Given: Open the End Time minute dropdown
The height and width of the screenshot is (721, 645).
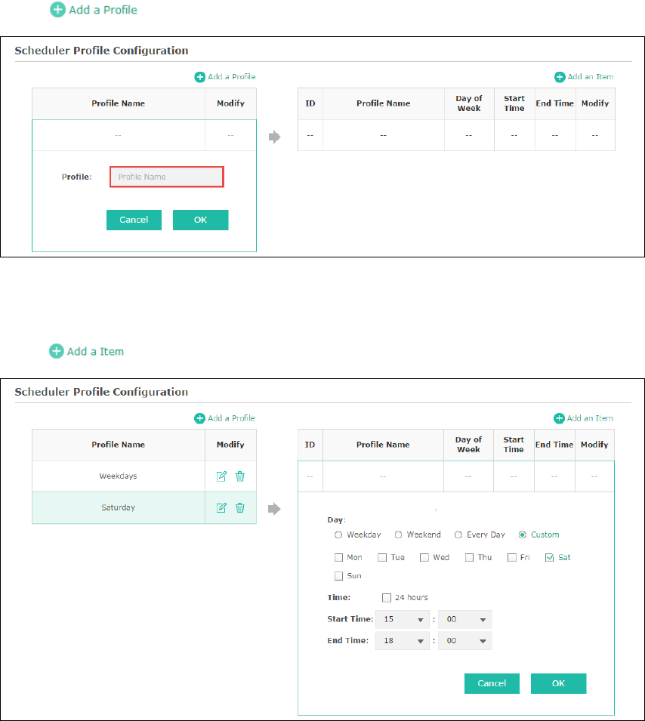Looking at the screenshot, I should click(465, 640).
